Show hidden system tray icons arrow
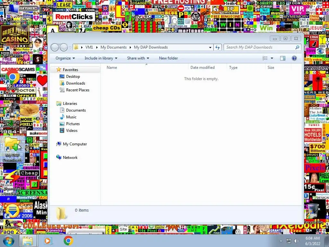 click(281, 241)
